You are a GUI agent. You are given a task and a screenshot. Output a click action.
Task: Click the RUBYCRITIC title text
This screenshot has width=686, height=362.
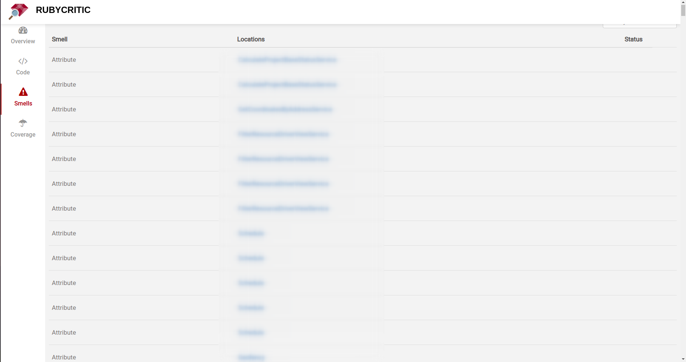63,10
